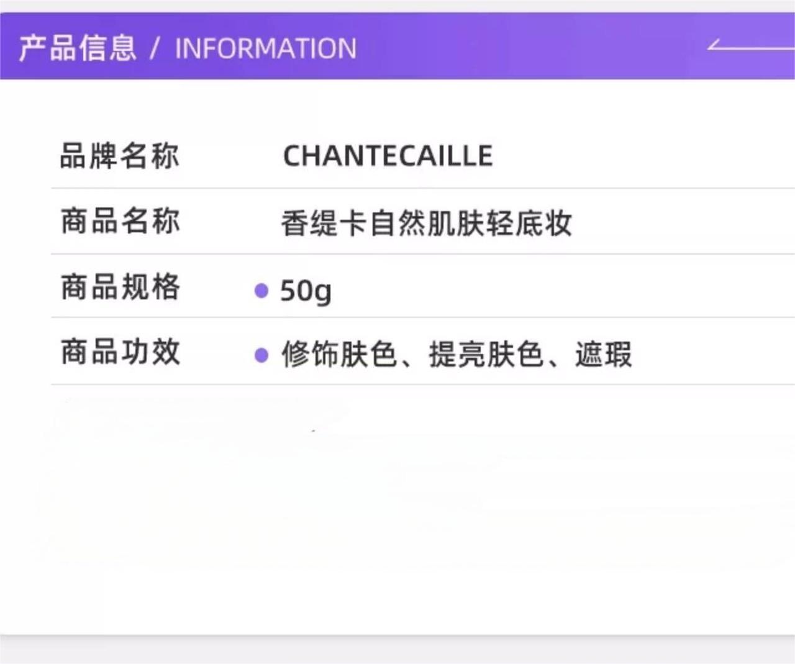
Task: Click the empty purple header area right of INFORMATION
Action: tap(528, 48)
